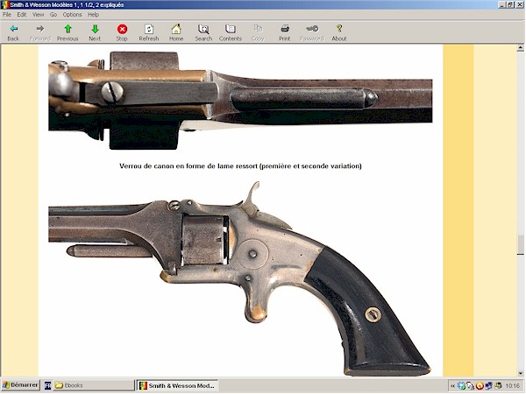Click the greyed Copy icon
The width and height of the screenshot is (526, 394).
click(x=258, y=33)
